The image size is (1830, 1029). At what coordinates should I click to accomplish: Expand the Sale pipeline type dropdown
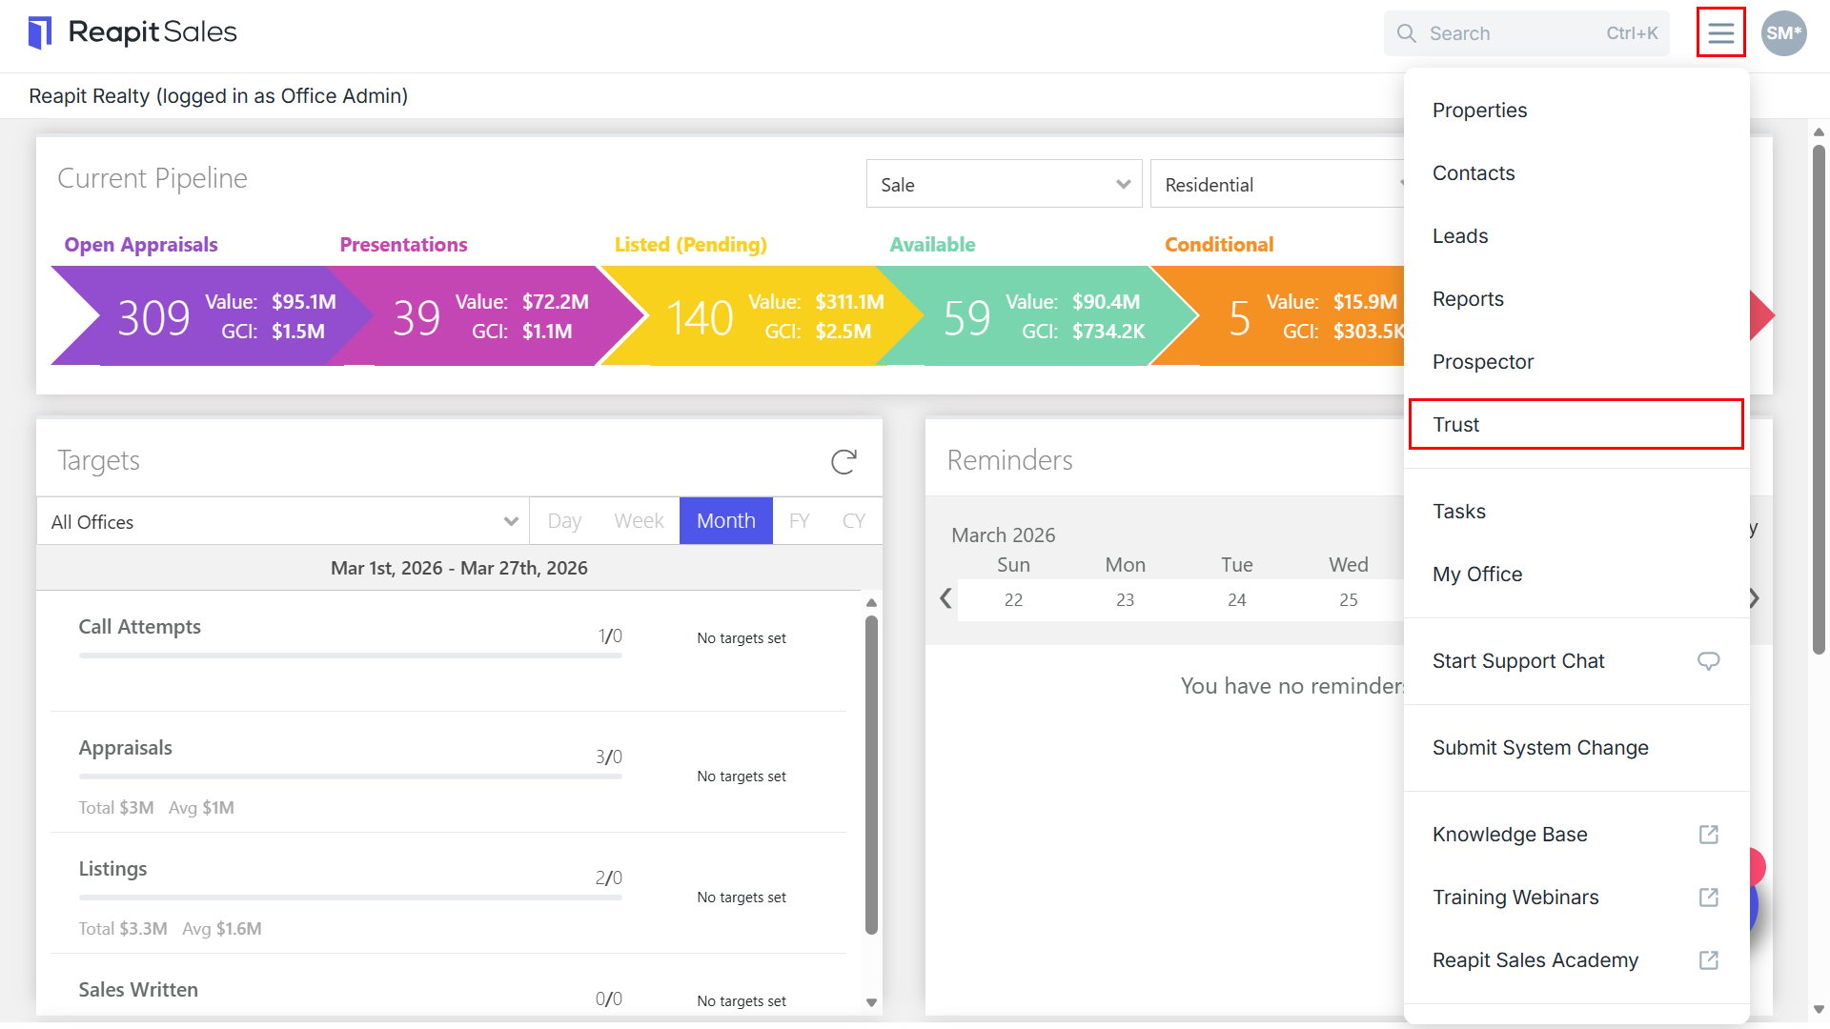(x=1004, y=184)
